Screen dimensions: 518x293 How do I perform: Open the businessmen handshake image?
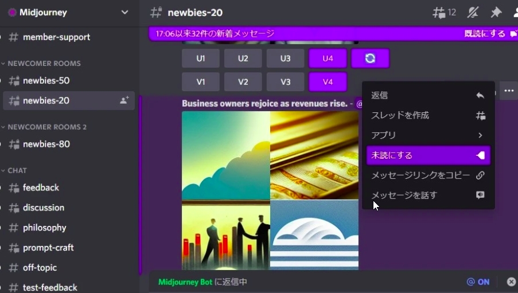226,235
